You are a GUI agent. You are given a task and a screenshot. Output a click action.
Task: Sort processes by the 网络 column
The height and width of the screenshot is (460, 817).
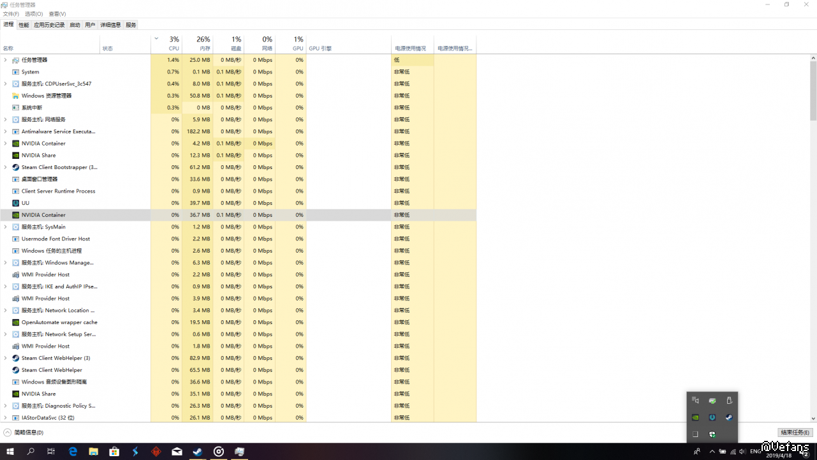click(260, 44)
